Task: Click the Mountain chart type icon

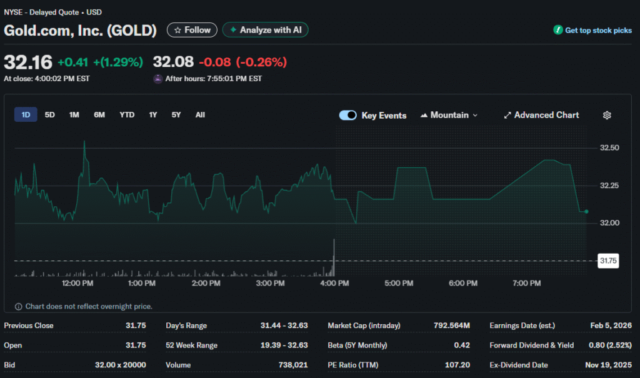Action: 424,116
